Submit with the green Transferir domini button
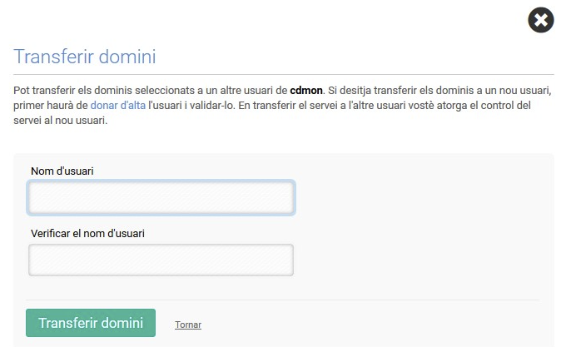 pyautogui.click(x=91, y=323)
